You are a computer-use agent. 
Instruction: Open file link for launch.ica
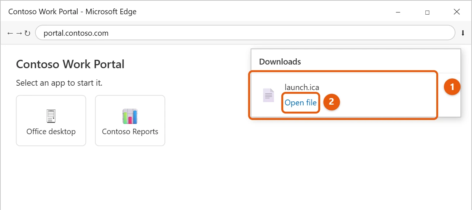[x=301, y=103]
